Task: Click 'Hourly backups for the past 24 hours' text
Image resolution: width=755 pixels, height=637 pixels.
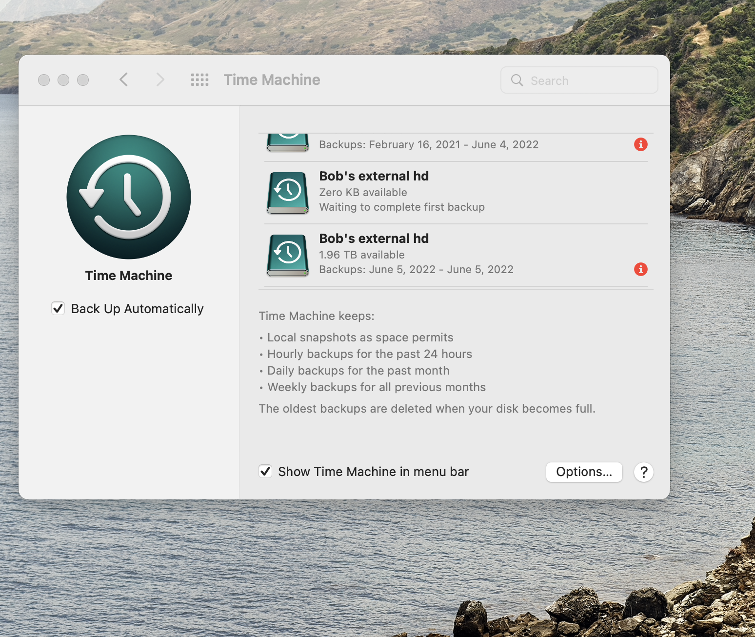Action: click(370, 354)
